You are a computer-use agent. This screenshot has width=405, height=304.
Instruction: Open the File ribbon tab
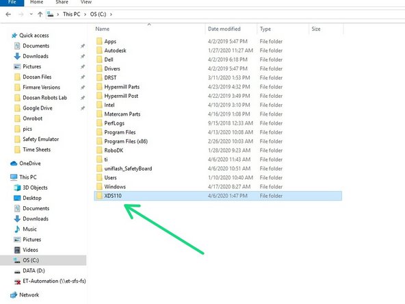(x=12, y=2)
